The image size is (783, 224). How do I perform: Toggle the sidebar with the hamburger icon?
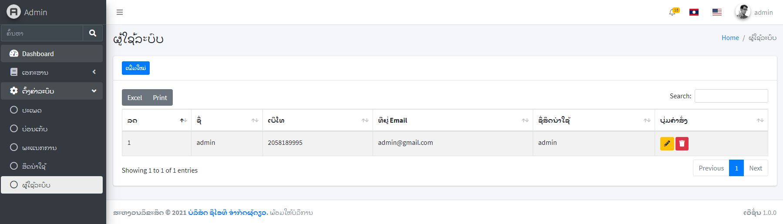pos(120,12)
